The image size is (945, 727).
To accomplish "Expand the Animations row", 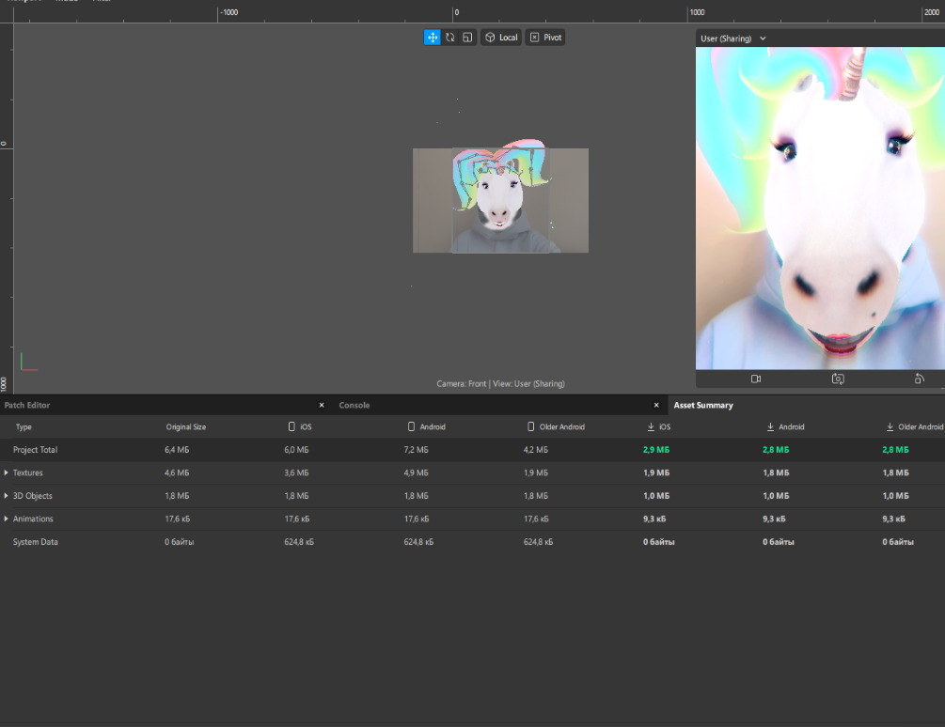I will tap(6, 518).
